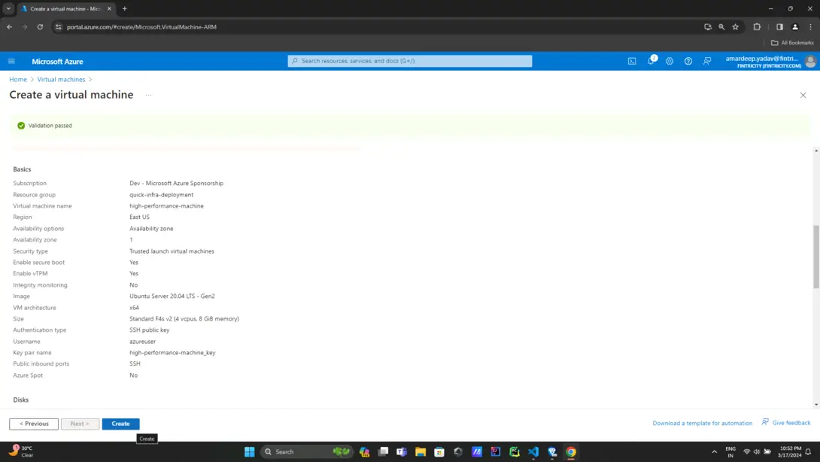Click scrollbar up arrow
The image size is (820, 462).
(x=815, y=150)
